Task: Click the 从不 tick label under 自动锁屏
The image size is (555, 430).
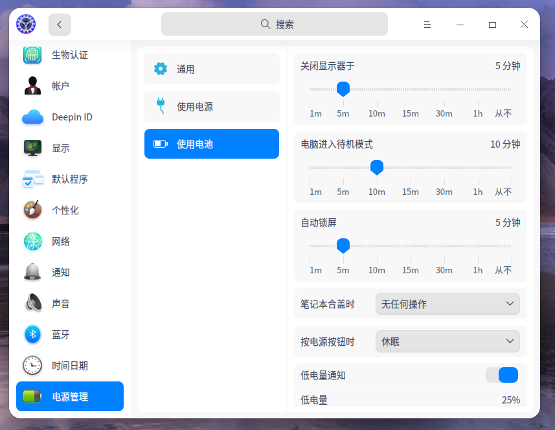Action: pyautogui.click(x=503, y=271)
